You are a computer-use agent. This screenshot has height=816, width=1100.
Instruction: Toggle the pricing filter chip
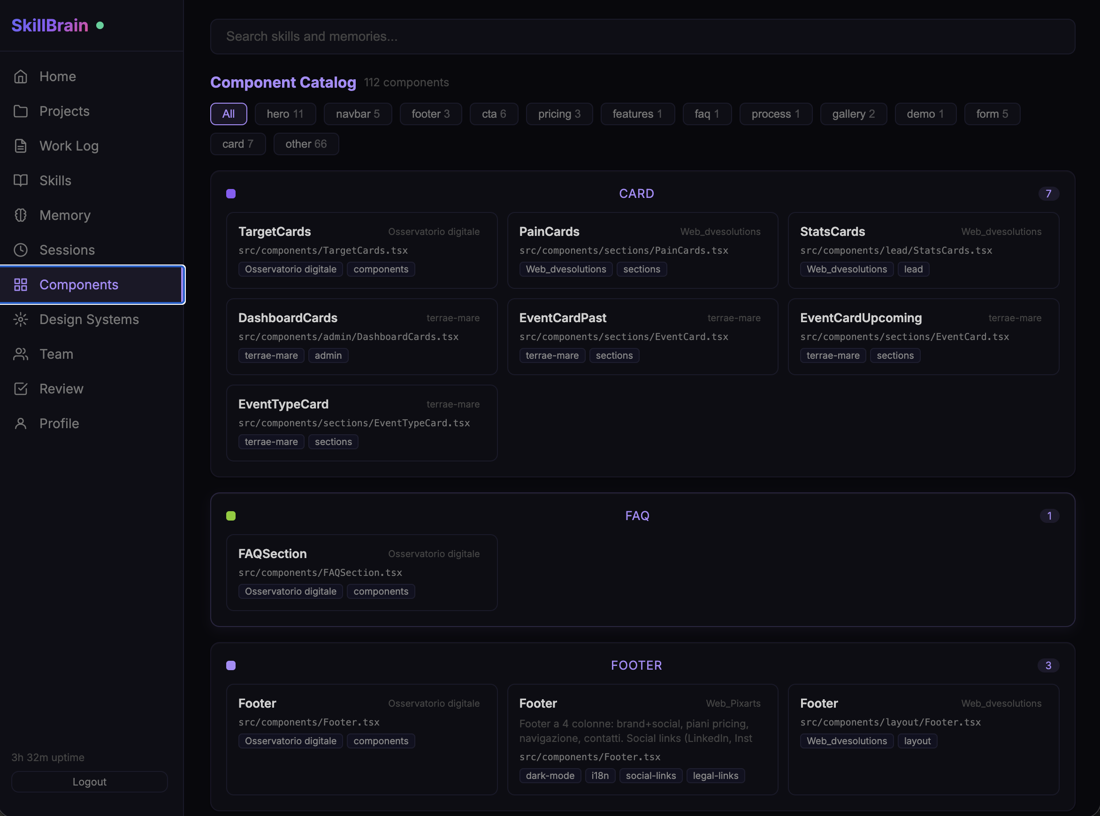click(x=559, y=113)
